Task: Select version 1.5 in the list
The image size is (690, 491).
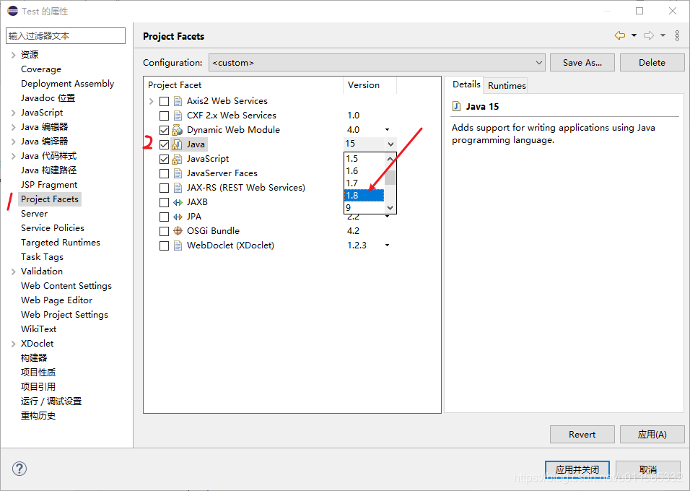Action: point(364,159)
